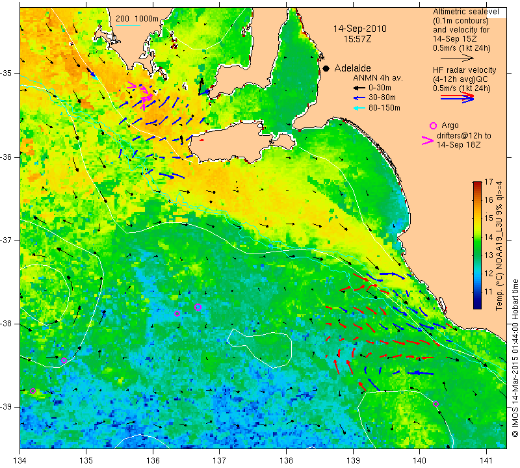Click the magenta drifter chevron in the legend
The image size is (520, 468).
coord(427,140)
